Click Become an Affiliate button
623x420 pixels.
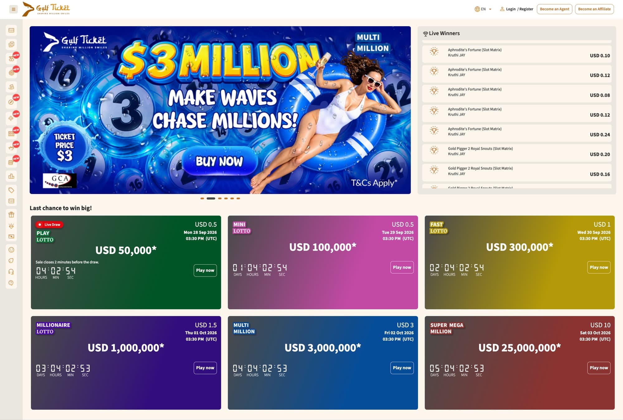click(x=594, y=9)
